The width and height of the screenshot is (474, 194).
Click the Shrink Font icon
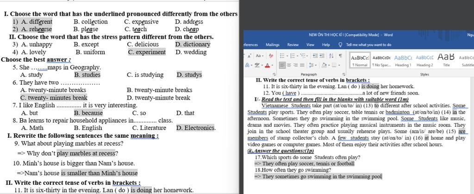pyautogui.click(x=249, y=56)
